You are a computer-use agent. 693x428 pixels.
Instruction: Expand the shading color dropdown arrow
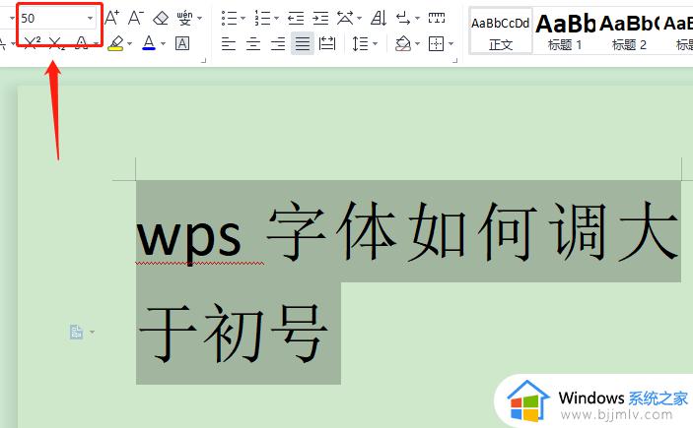click(x=417, y=43)
